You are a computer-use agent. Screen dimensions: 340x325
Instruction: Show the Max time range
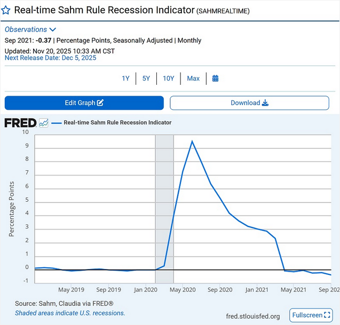(x=193, y=78)
